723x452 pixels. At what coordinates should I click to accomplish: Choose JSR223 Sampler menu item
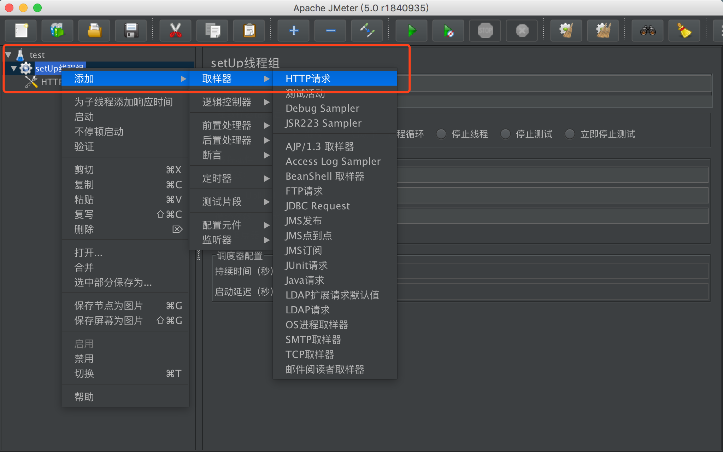click(x=335, y=123)
